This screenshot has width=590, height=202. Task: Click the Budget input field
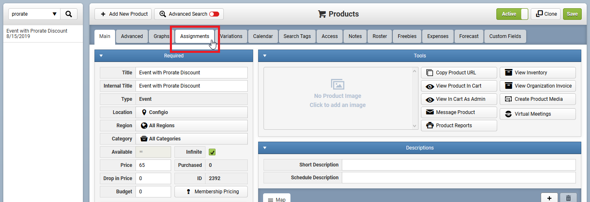[153, 192]
